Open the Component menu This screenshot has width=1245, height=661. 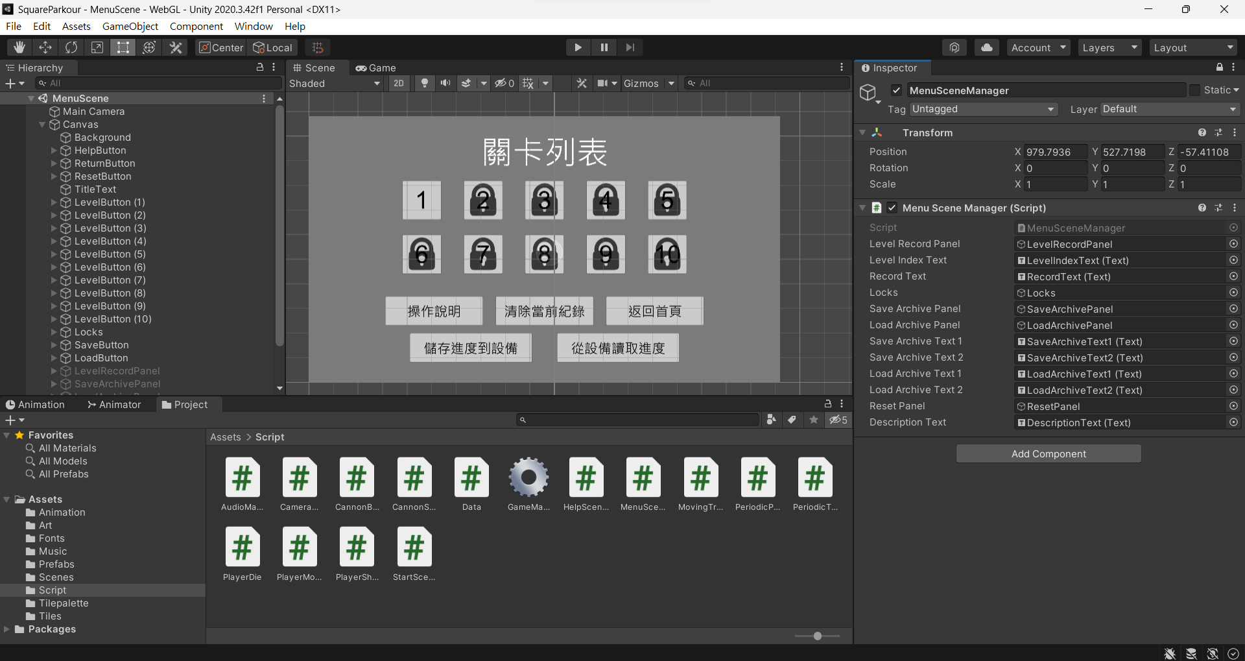(x=196, y=26)
